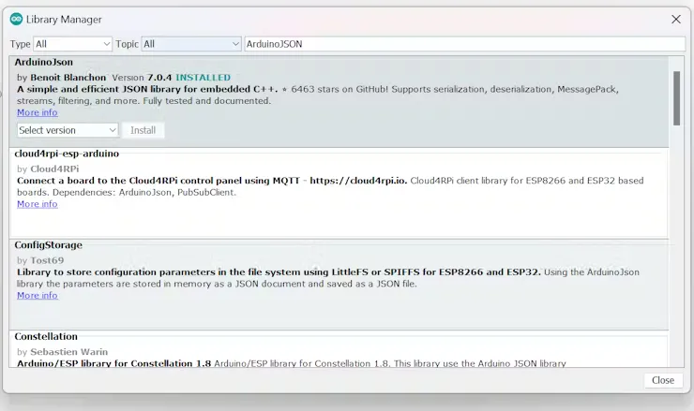Open the Select version dropdown for ArduinoJson

click(68, 130)
